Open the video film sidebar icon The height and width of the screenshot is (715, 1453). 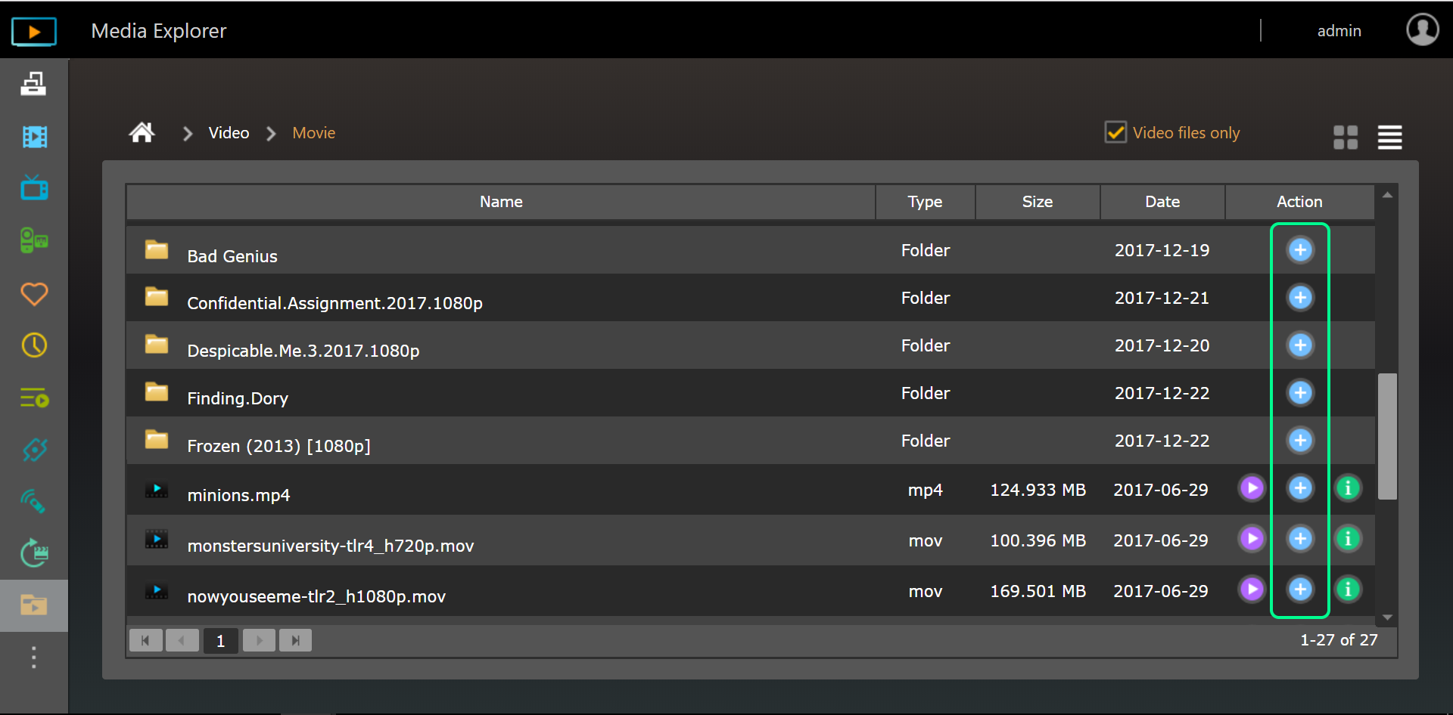coord(34,136)
